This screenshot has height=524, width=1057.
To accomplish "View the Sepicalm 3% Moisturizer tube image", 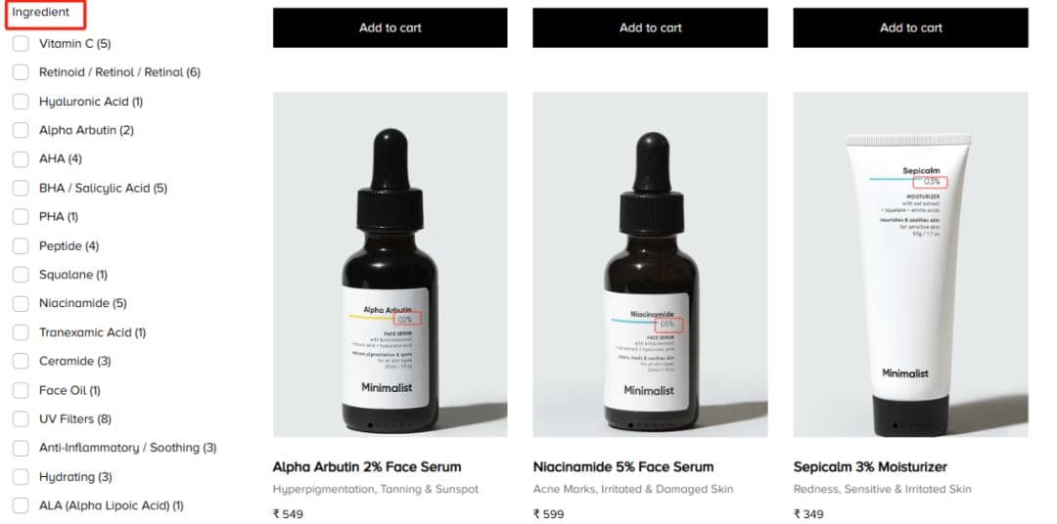I will pyautogui.click(x=911, y=265).
